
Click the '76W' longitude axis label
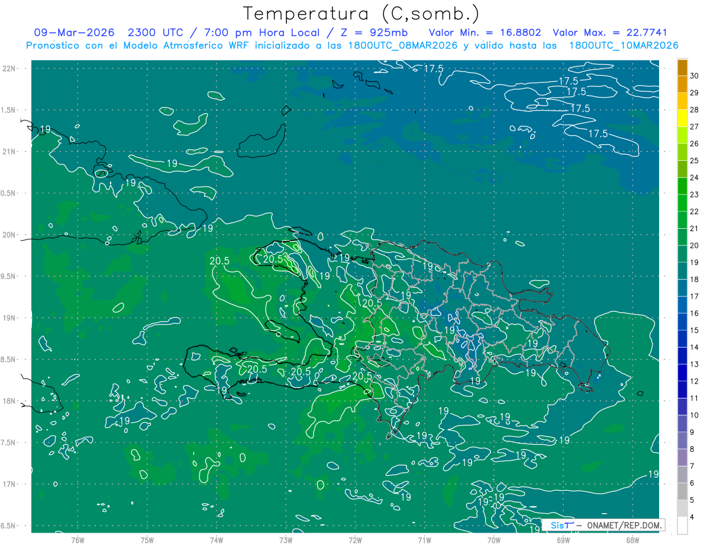[x=78, y=540]
